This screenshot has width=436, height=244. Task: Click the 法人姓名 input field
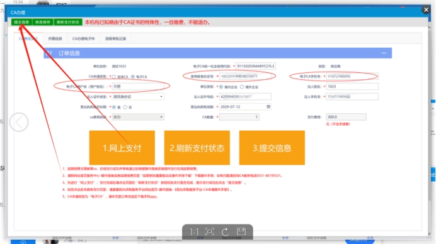coord(352,87)
